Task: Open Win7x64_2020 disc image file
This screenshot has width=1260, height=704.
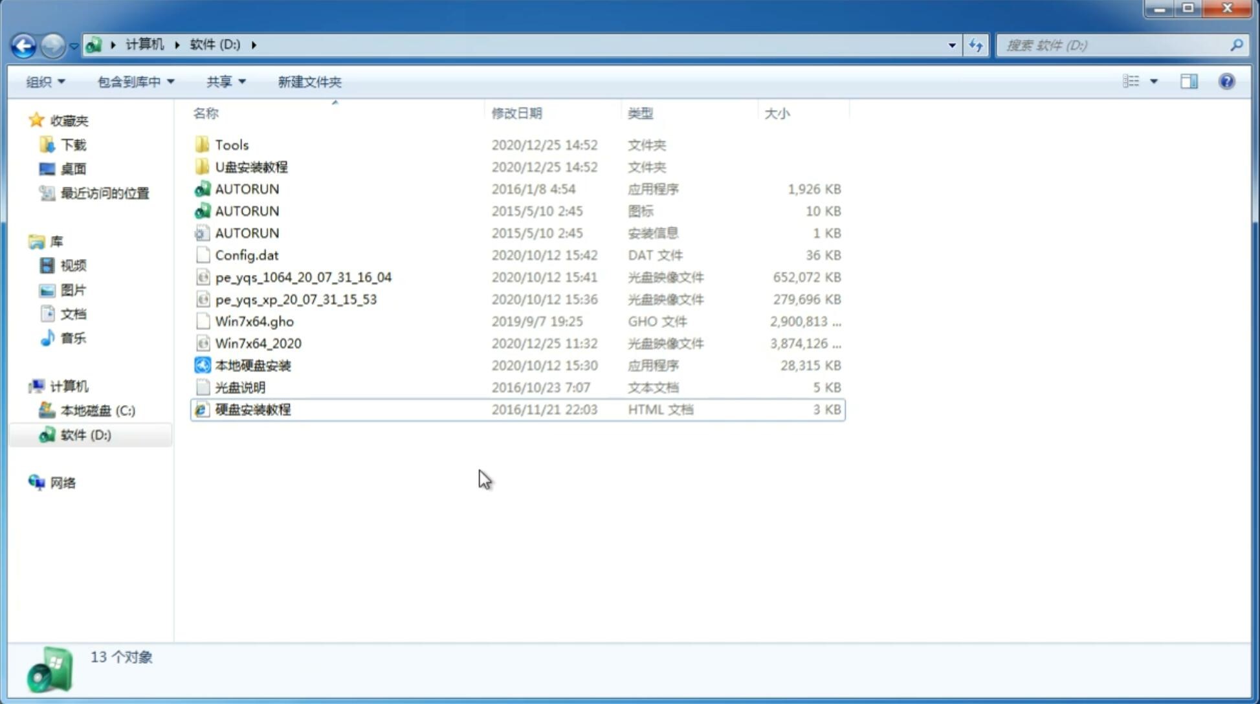Action: 258,344
